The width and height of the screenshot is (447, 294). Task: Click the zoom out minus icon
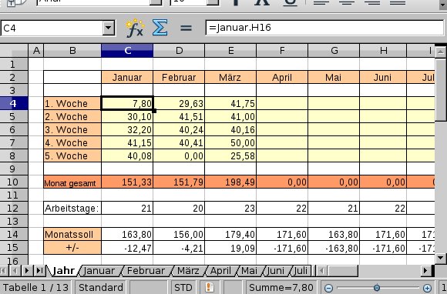pos(328,289)
